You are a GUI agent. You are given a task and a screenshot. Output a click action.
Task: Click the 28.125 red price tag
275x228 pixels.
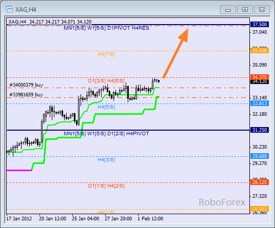tap(260, 182)
